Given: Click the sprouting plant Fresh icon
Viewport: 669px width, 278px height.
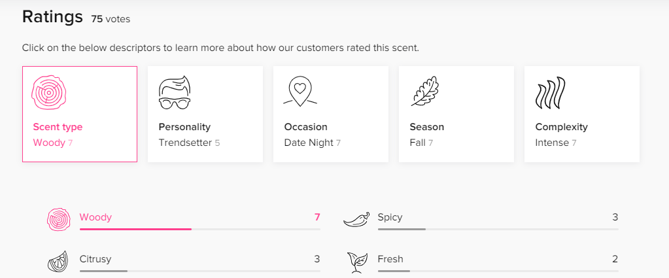Looking at the screenshot, I should click(x=355, y=262).
